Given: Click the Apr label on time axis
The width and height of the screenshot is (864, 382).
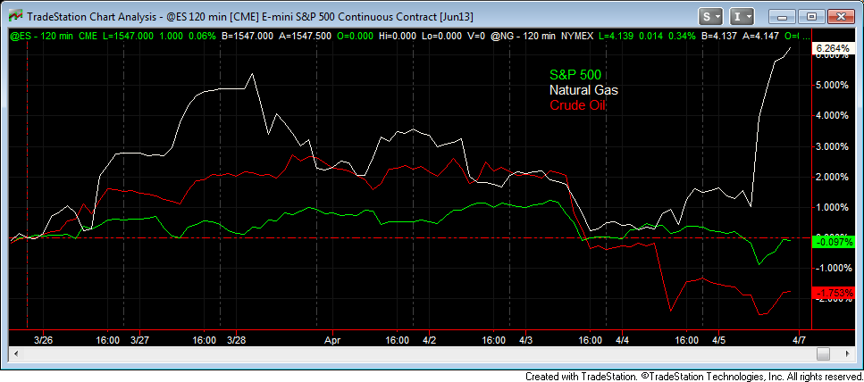Looking at the screenshot, I should pyautogui.click(x=332, y=340).
